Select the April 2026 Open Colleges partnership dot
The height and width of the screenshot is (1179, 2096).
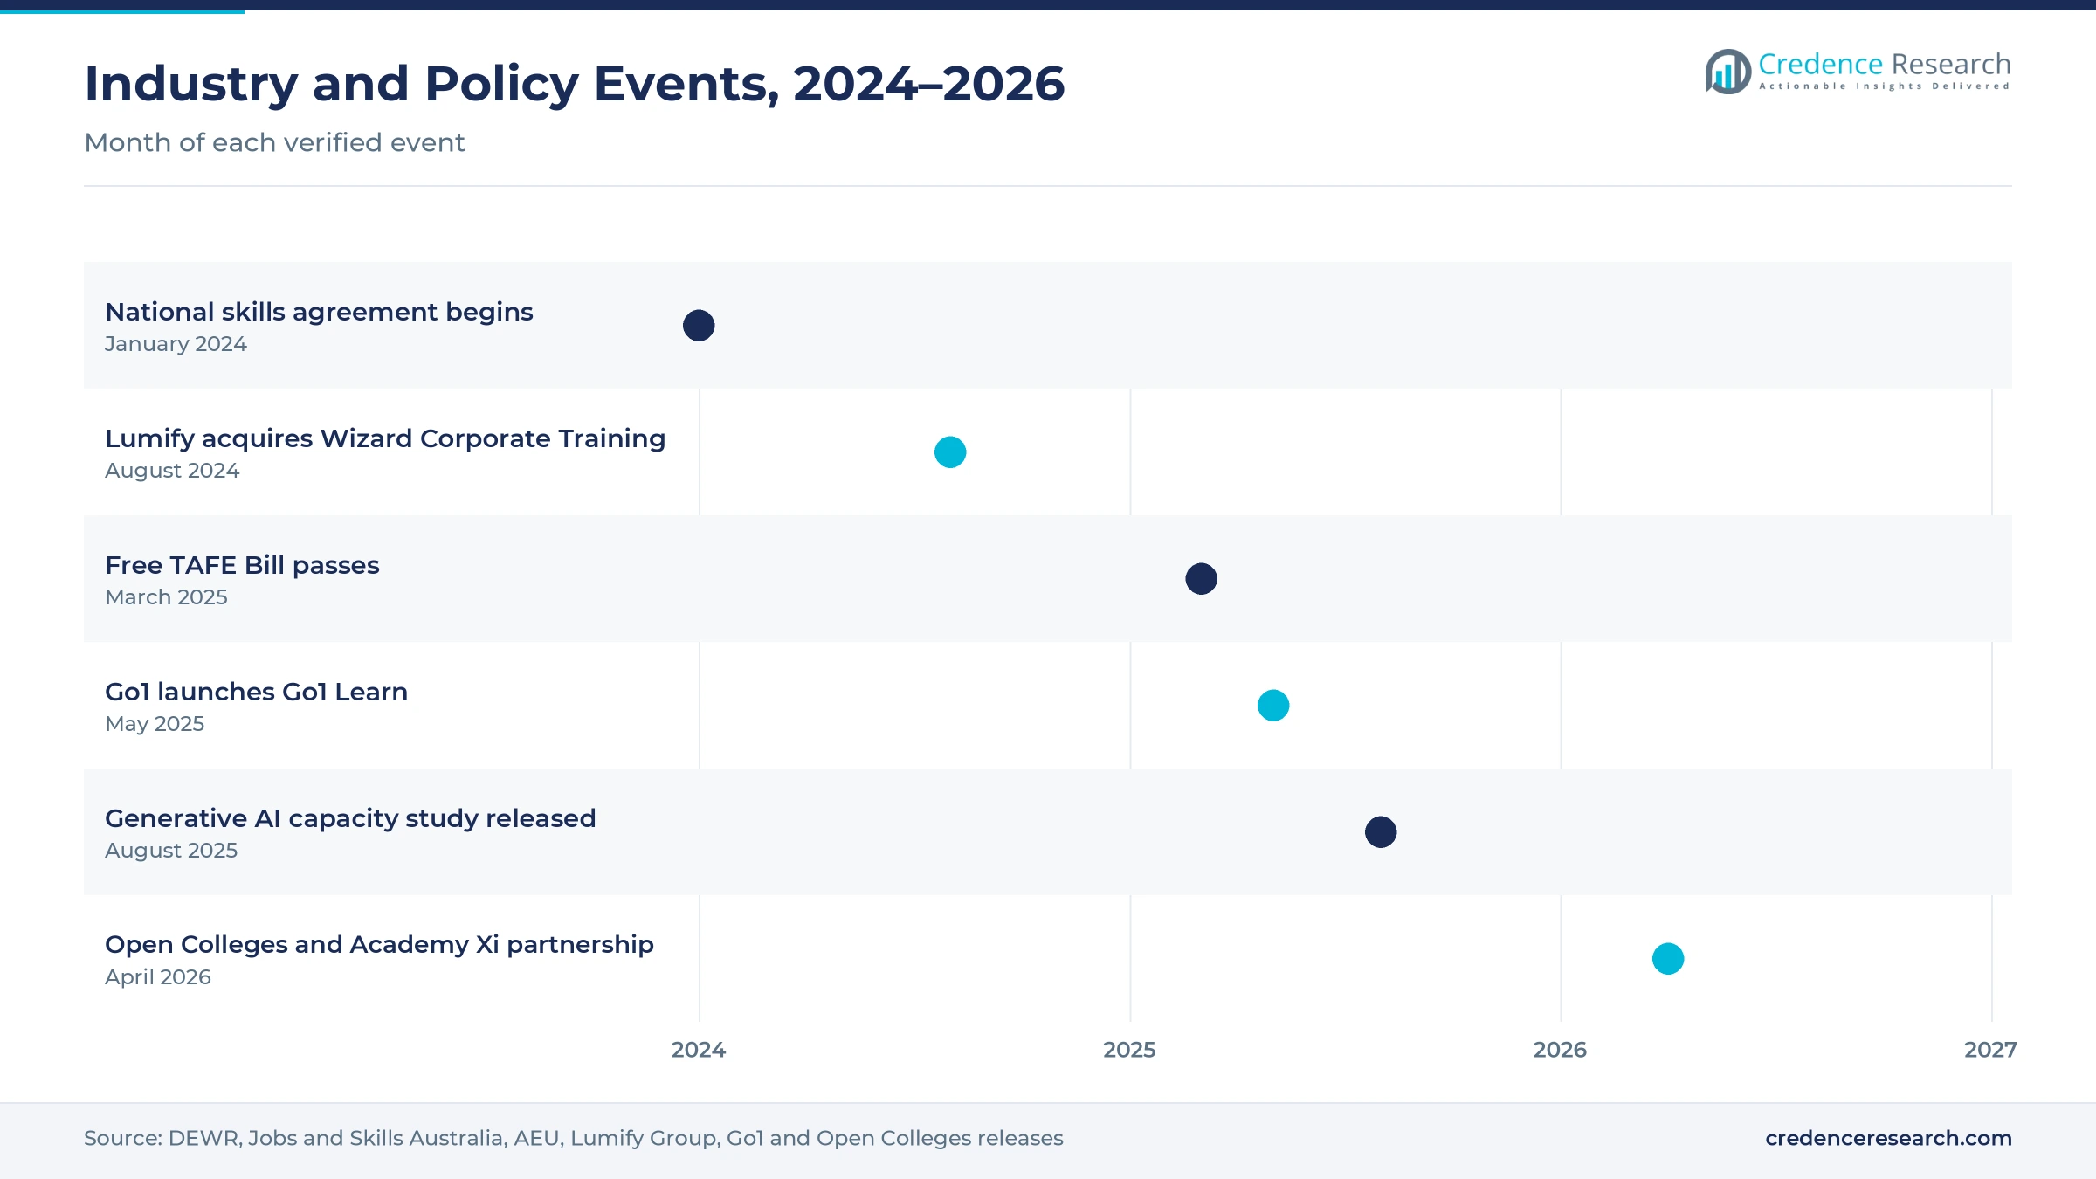click(1668, 959)
